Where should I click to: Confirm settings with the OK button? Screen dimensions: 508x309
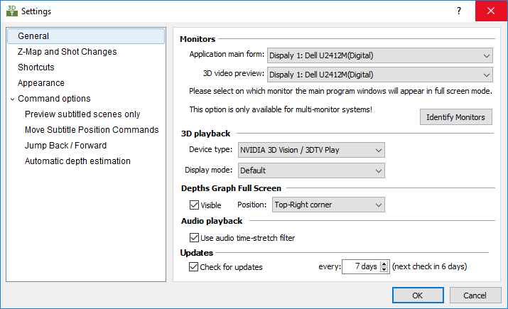(417, 296)
